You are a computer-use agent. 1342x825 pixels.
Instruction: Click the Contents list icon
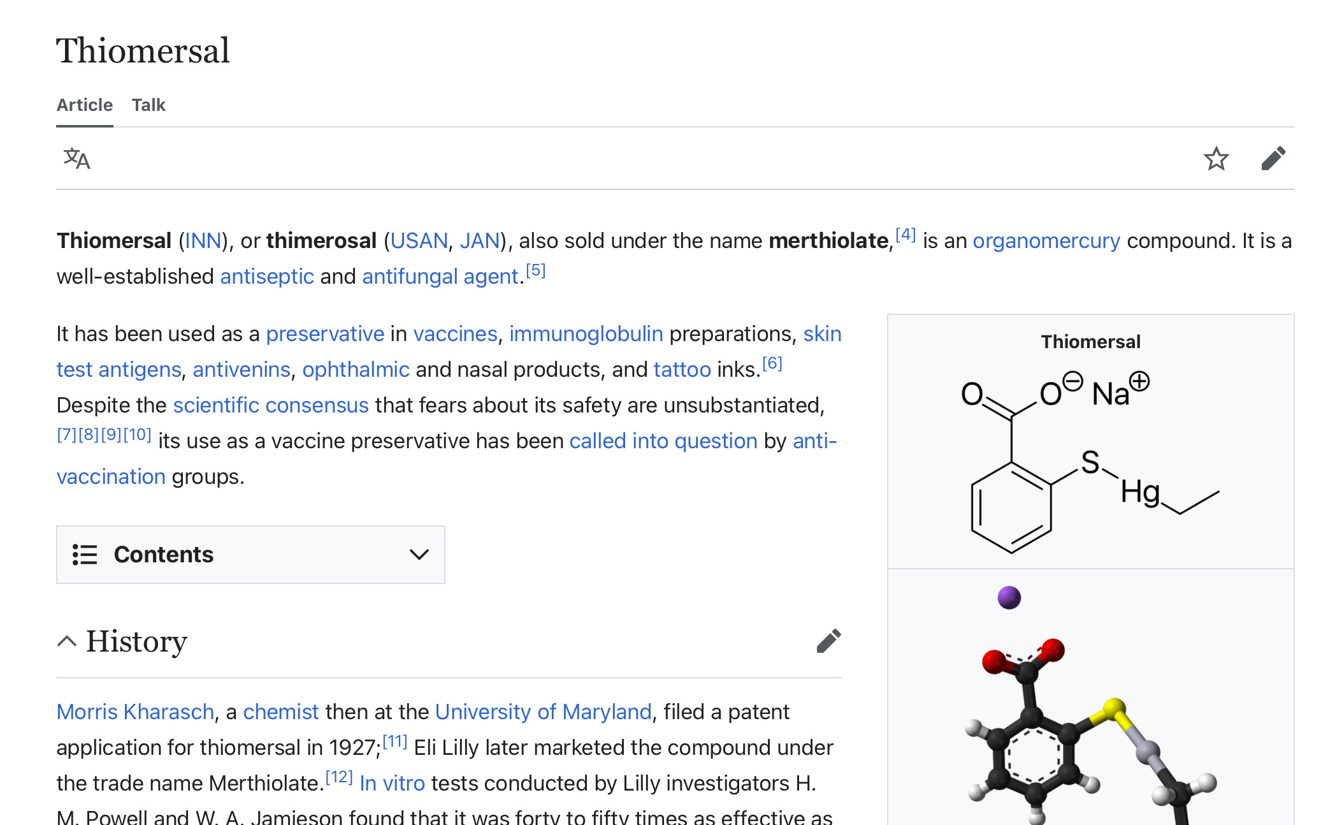click(85, 555)
